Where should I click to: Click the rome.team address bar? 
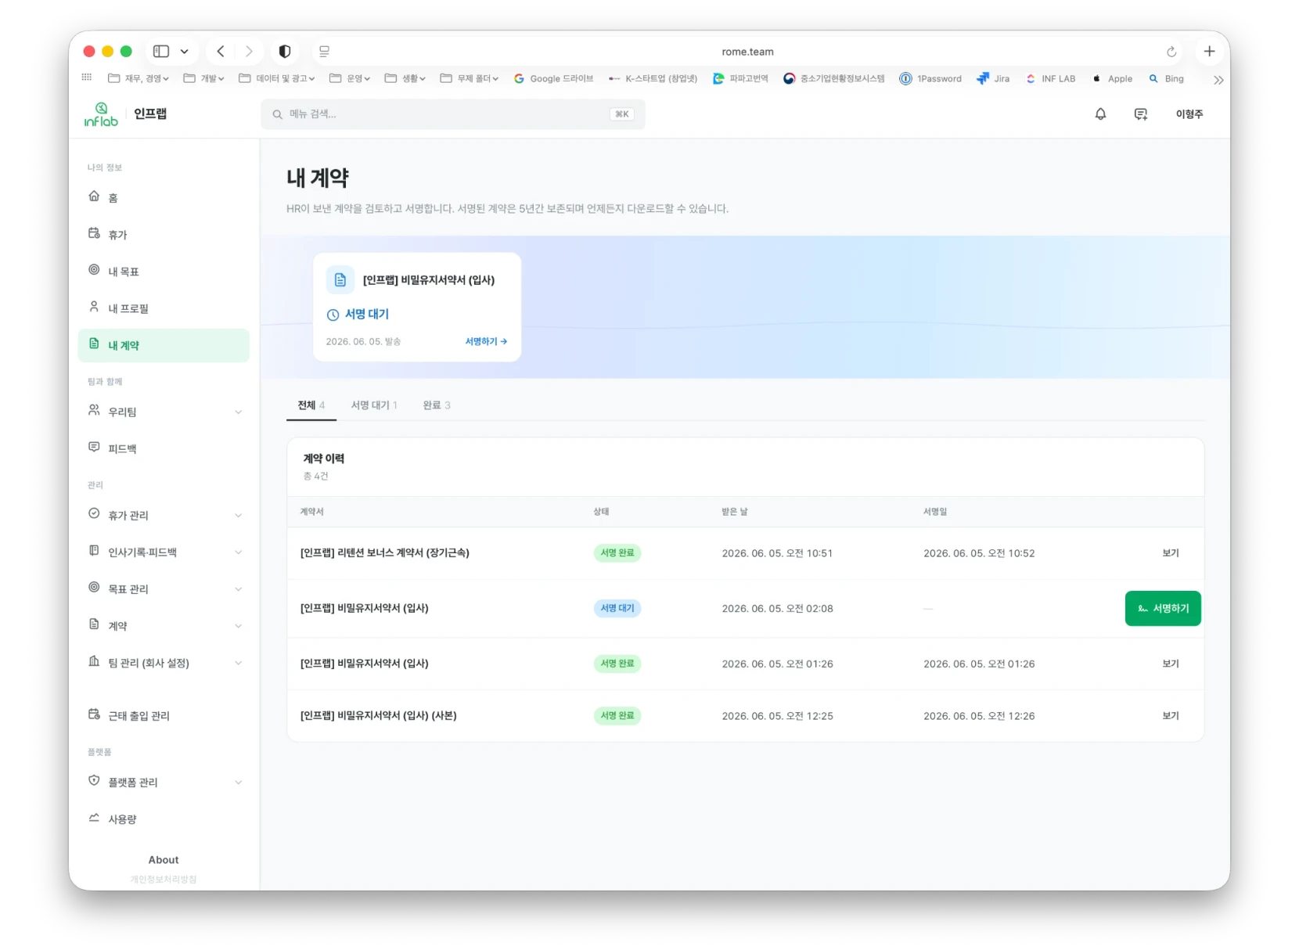click(x=747, y=52)
